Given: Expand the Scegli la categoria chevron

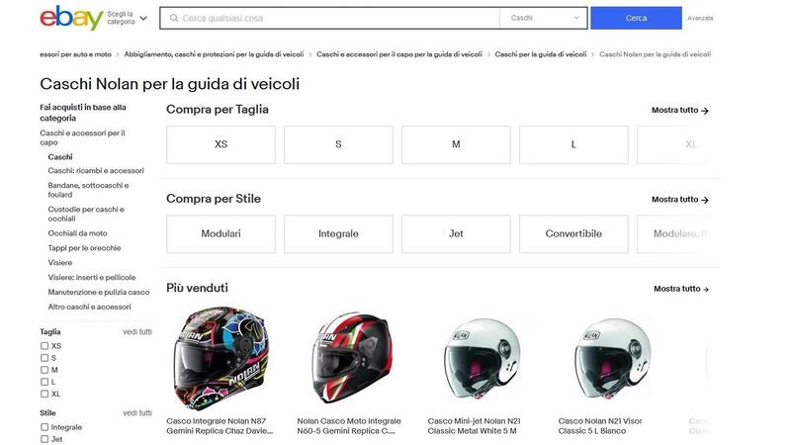Looking at the screenshot, I should [143, 18].
